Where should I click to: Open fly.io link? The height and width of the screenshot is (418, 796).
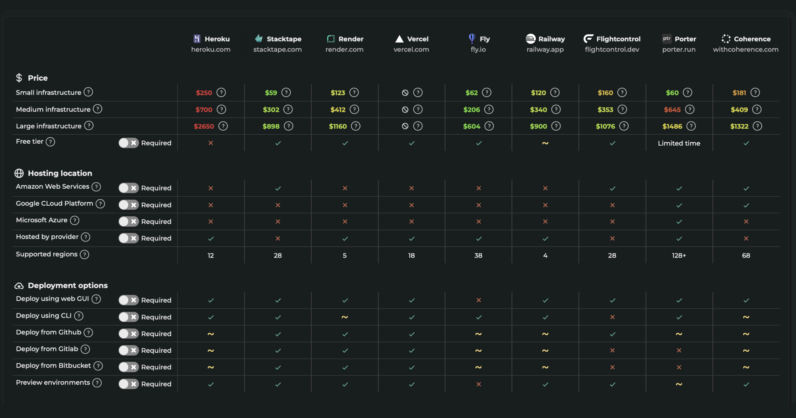tap(478, 49)
